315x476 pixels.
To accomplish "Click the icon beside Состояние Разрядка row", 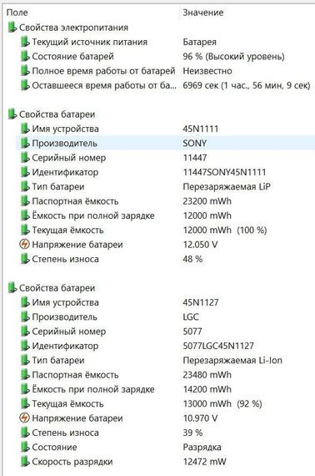I will tap(25, 447).
